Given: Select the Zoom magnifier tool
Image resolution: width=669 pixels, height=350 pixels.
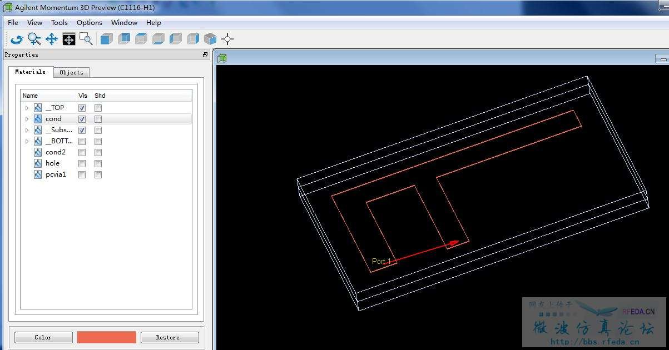Looking at the screenshot, I should click(x=34, y=39).
